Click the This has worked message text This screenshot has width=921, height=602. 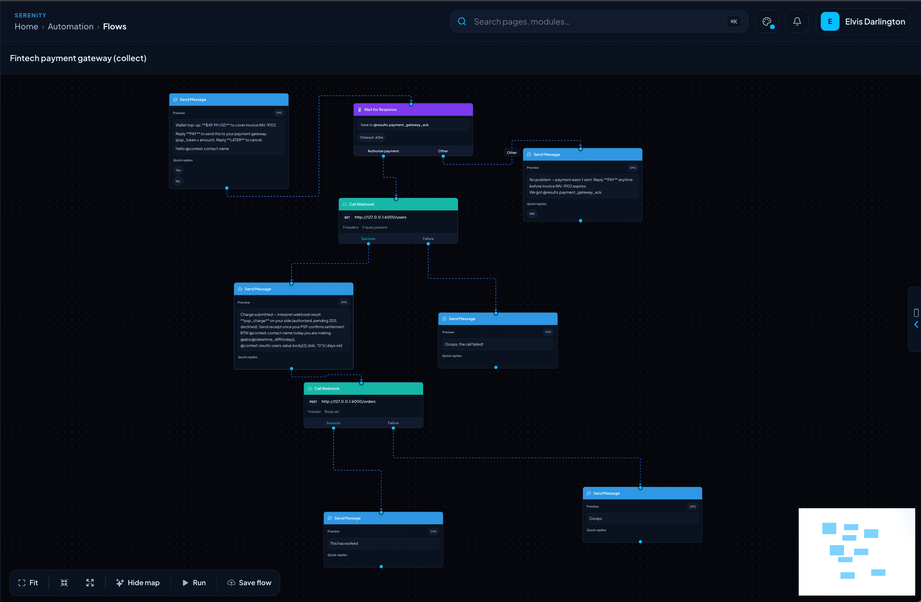coord(344,543)
